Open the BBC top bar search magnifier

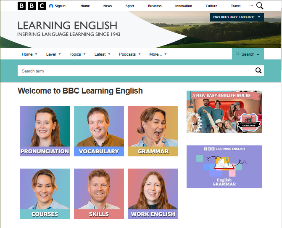point(260,6)
